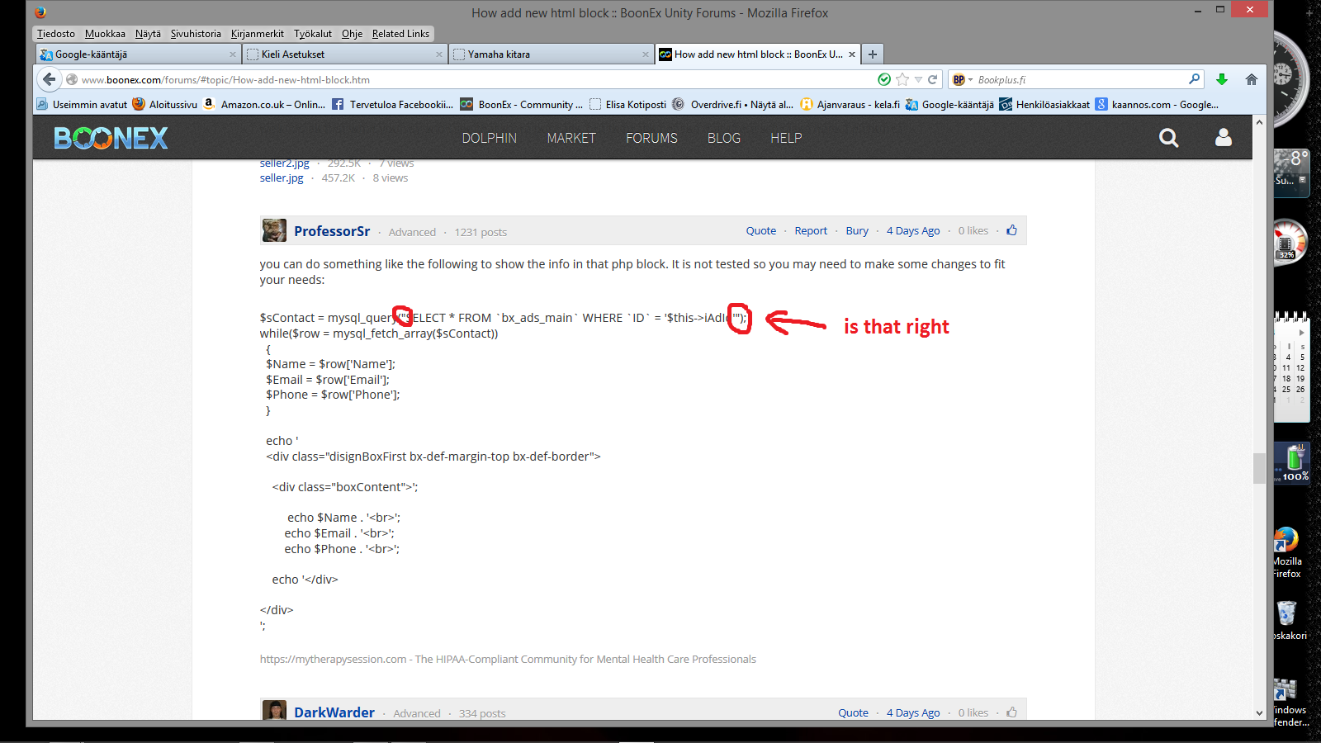
Task: Go back to the previous page
Action: point(50,80)
